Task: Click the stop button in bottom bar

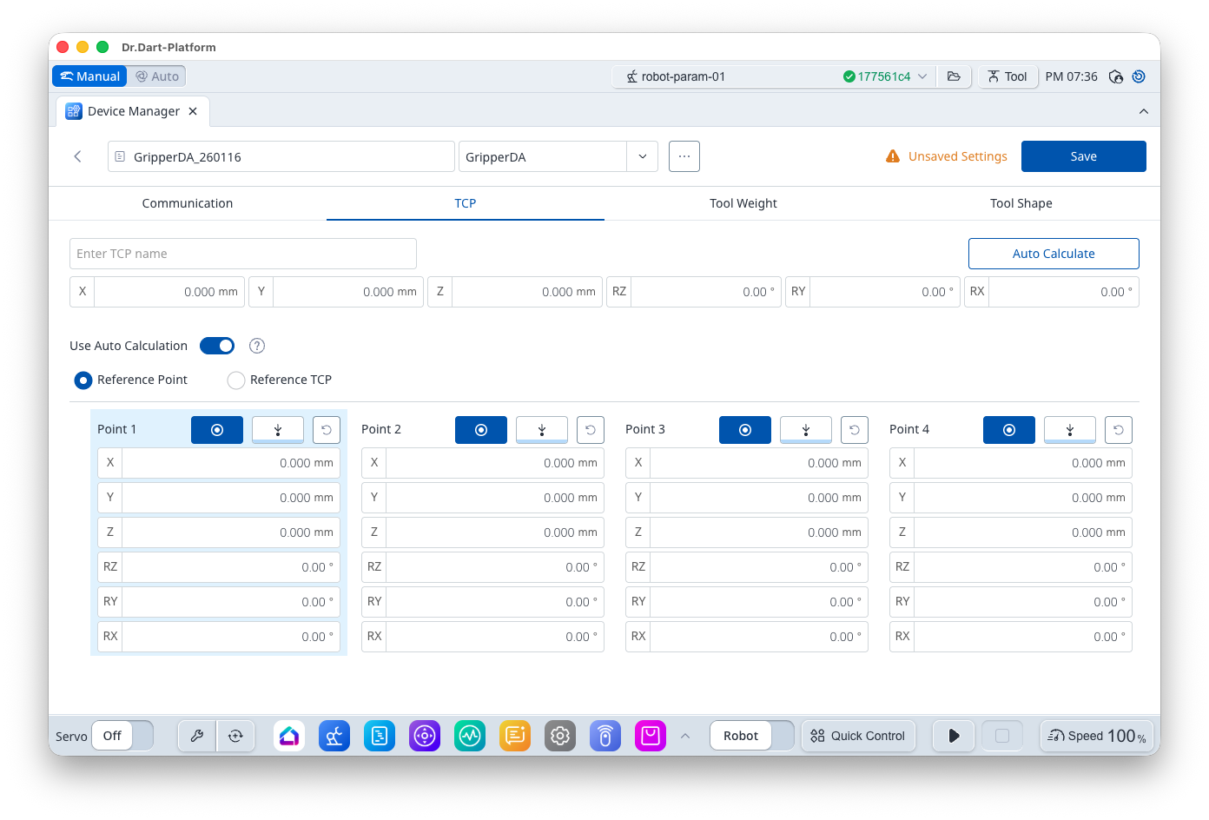Action: pos(1002,736)
